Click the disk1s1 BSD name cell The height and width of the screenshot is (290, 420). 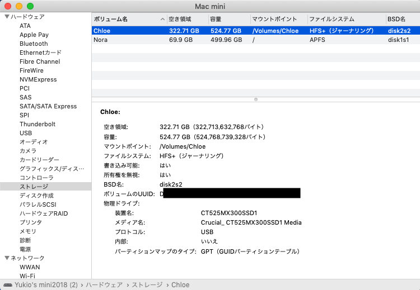click(x=399, y=40)
